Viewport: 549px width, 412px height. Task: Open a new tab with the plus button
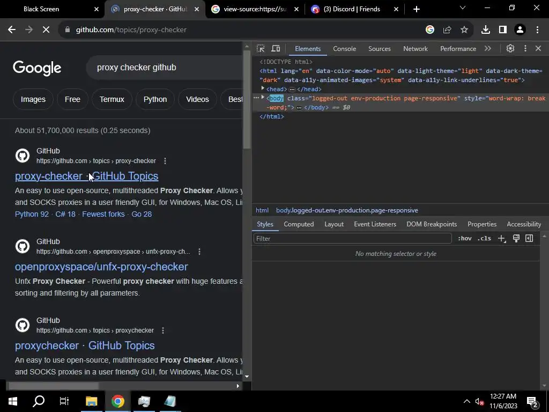[416, 9]
